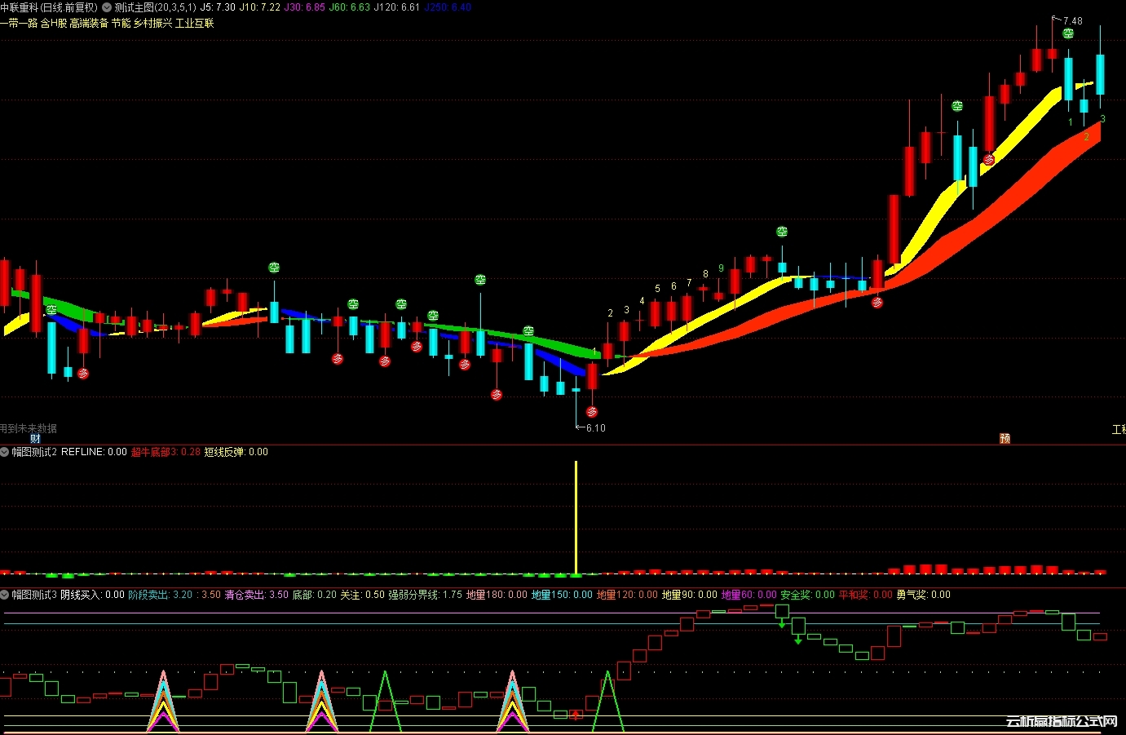Open the 含H股 concept tag
This screenshot has width=1126, height=735.
click(x=54, y=24)
